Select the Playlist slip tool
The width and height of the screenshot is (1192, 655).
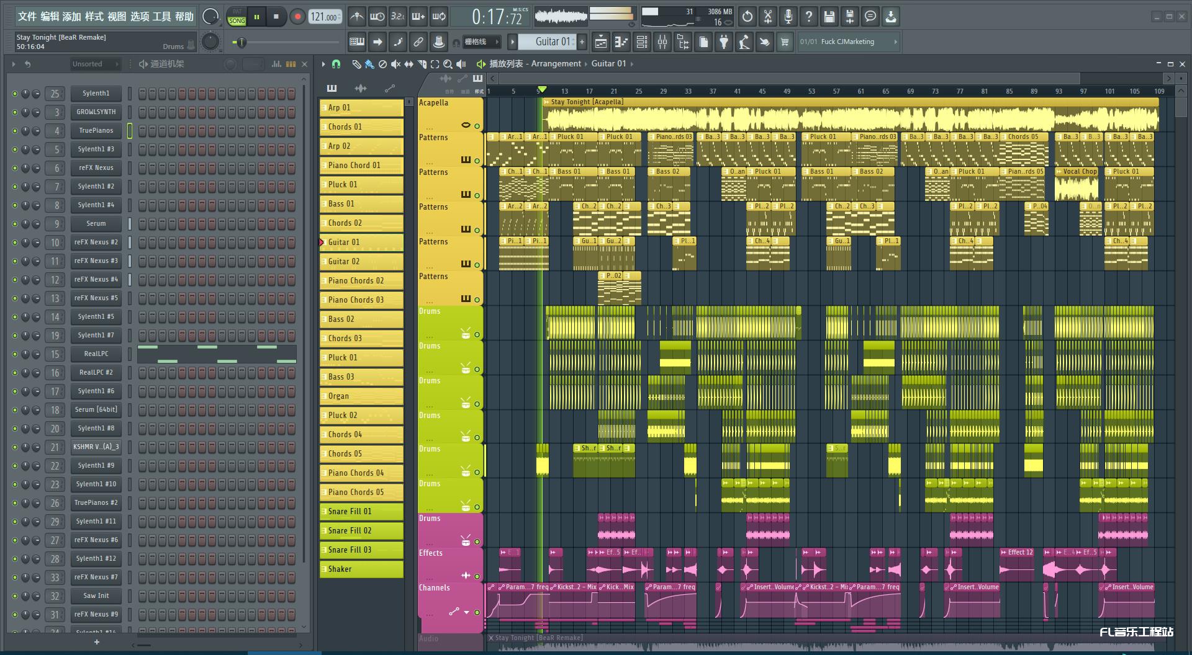409,64
